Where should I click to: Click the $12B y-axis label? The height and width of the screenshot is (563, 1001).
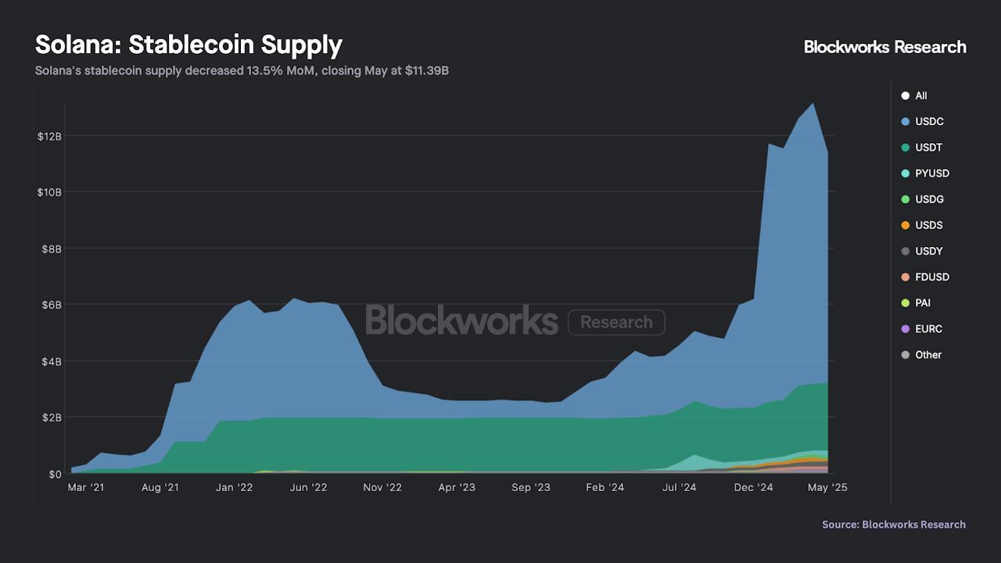point(49,136)
